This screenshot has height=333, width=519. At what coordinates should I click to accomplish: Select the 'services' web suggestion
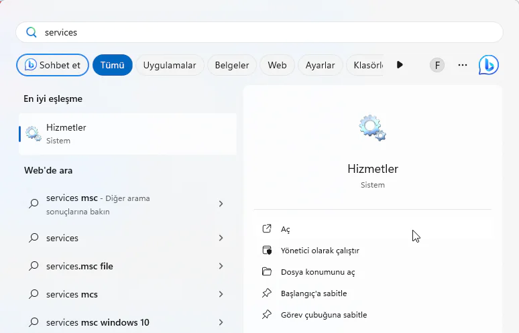tap(128, 238)
